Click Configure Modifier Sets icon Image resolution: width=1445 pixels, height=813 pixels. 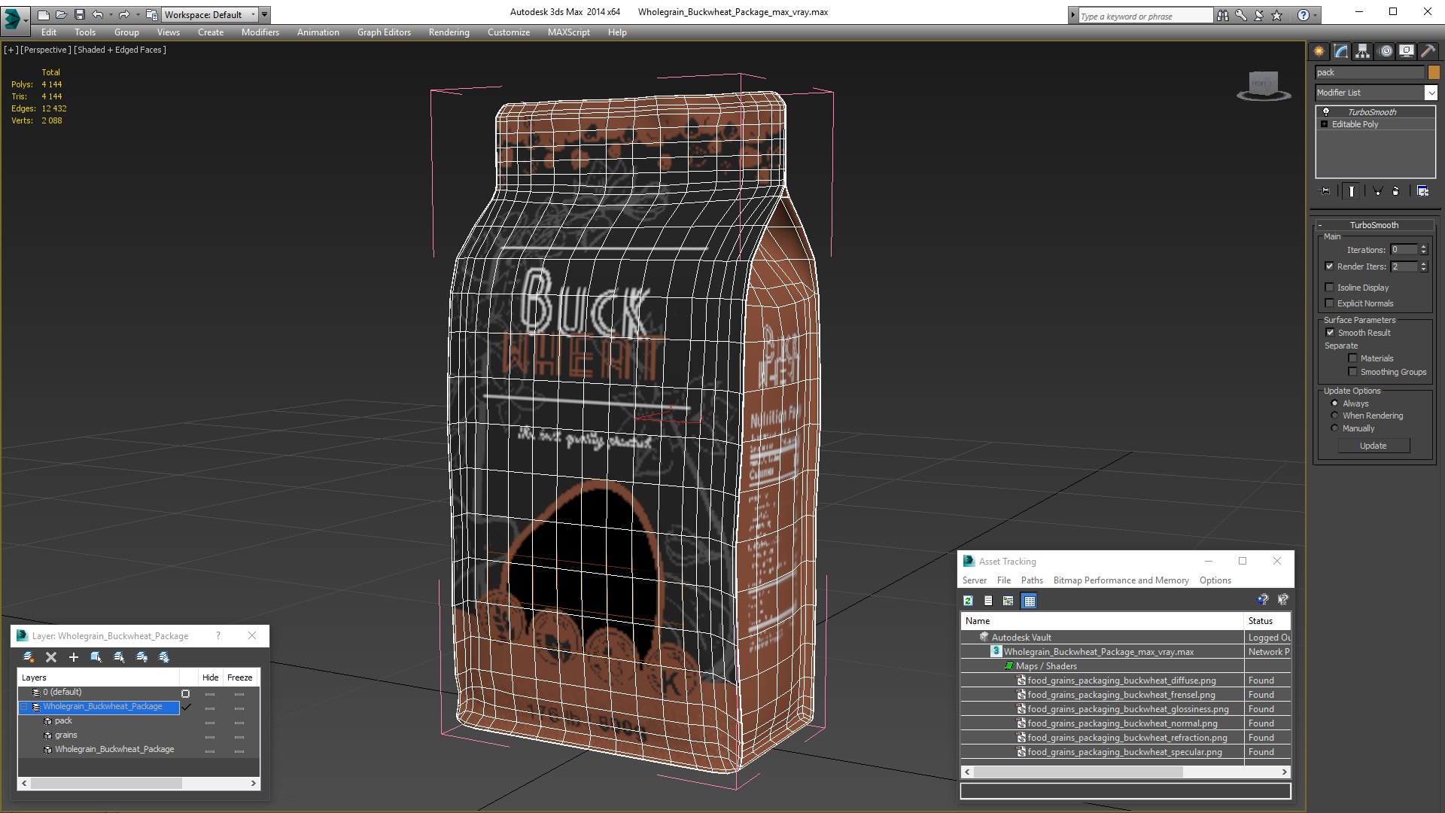click(1422, 191)
